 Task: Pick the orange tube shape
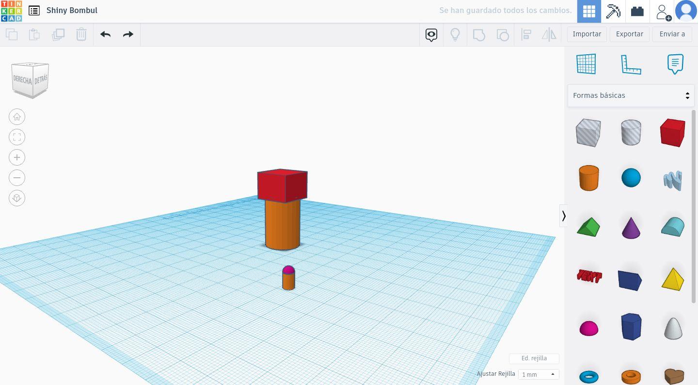tap(631, 376)
